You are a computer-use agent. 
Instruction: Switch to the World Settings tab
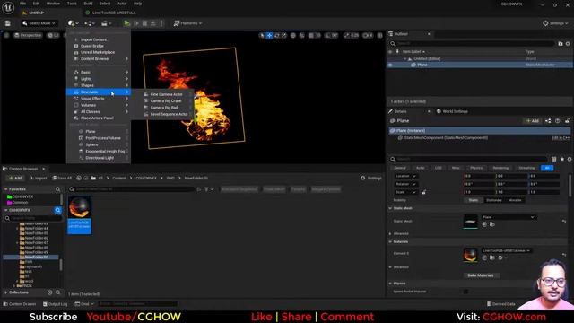click(x=452, y=111)
